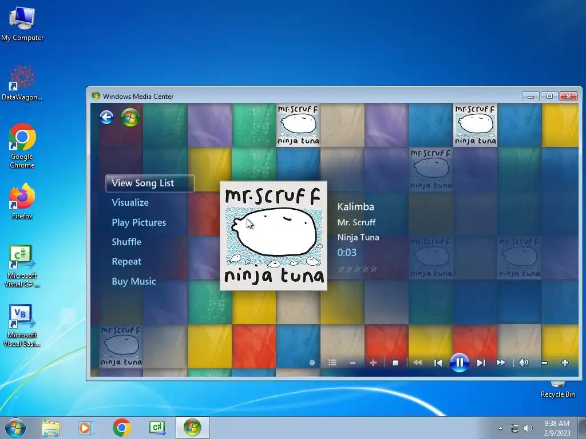Click the large Ninja Tuna album cover
586x439 pixels.
(274, 236)
